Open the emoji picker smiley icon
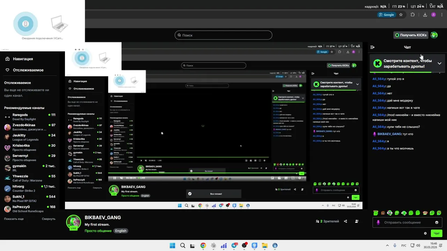Screen dimensions: 447x251 click(x=437, y=222)
